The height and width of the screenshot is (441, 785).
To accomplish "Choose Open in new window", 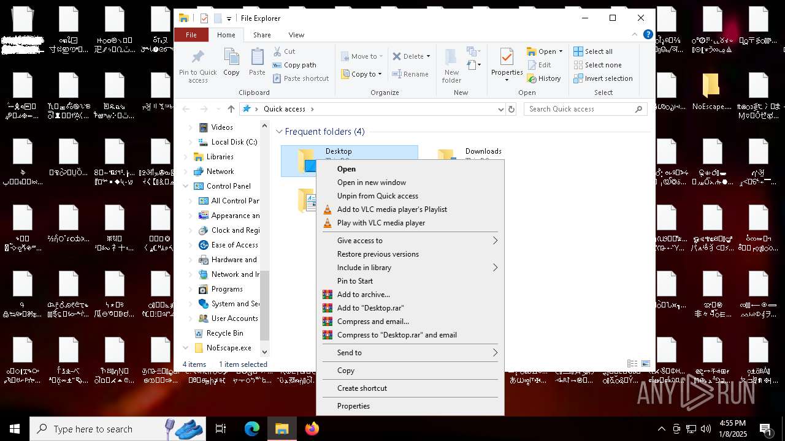I will [x=410, y=183].
